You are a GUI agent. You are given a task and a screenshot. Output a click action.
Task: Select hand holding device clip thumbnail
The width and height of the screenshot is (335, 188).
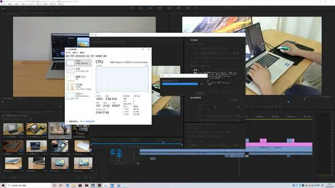(x=60, y=146)
